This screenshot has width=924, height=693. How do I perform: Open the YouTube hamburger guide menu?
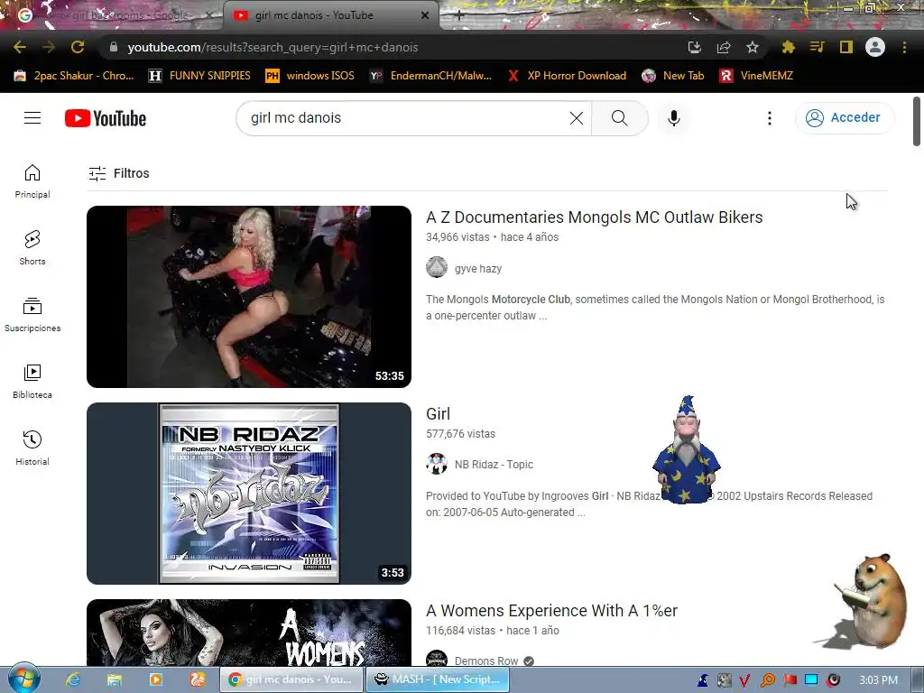pos(32,118)
